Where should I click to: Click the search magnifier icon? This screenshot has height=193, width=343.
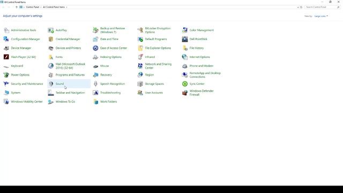click(338, 7)
